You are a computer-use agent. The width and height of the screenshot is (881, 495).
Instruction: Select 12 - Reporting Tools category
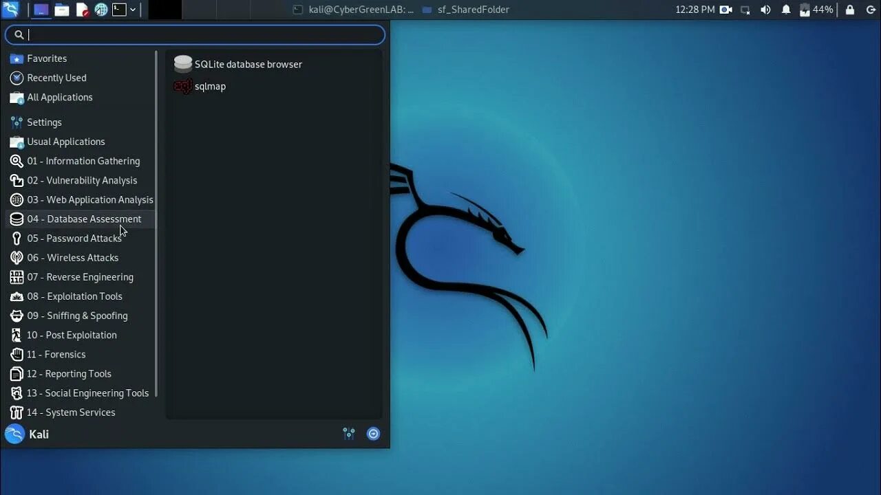pyautogui.click(x=81, y=373)
